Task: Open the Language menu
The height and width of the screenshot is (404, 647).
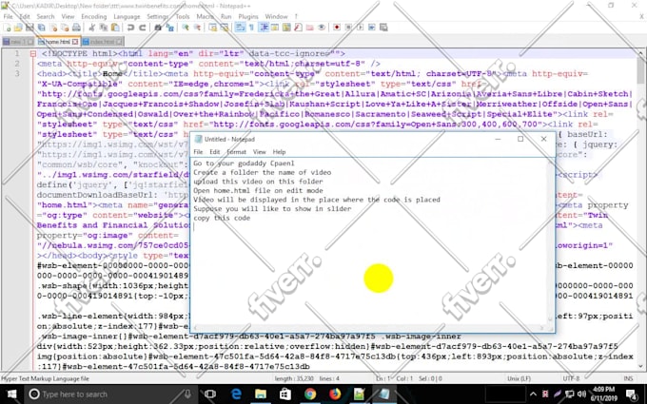Action: tap(127, 16)
